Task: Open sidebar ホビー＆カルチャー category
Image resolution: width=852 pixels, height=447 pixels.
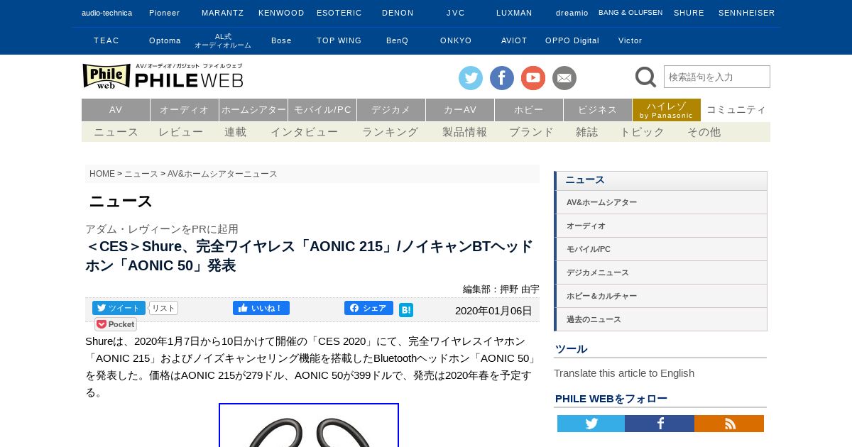Action: point(660,296)
